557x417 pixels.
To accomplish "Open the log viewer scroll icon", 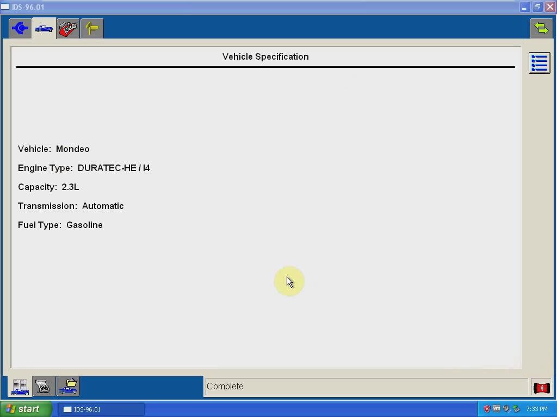I will click(x=44, y=386).
